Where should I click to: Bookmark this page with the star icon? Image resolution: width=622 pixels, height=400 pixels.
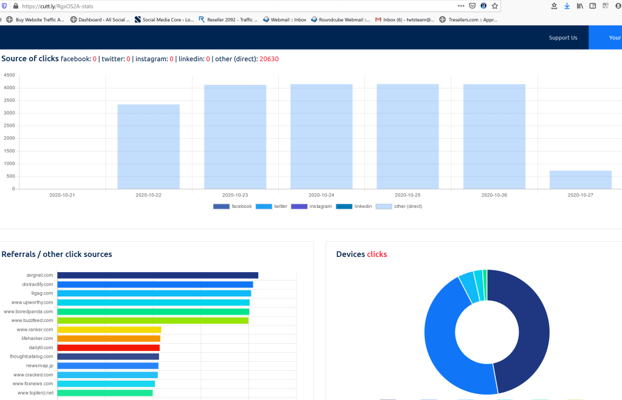[495, 5]
